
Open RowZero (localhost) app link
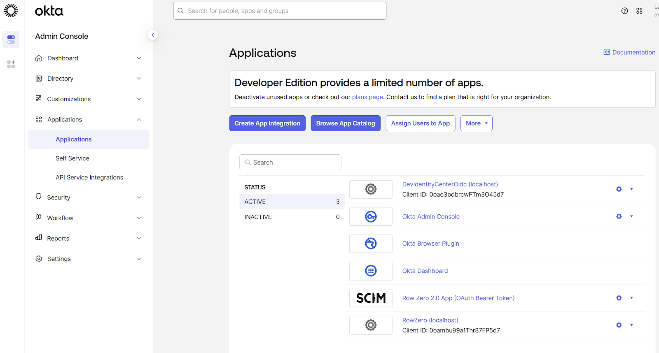pos(430,320)
